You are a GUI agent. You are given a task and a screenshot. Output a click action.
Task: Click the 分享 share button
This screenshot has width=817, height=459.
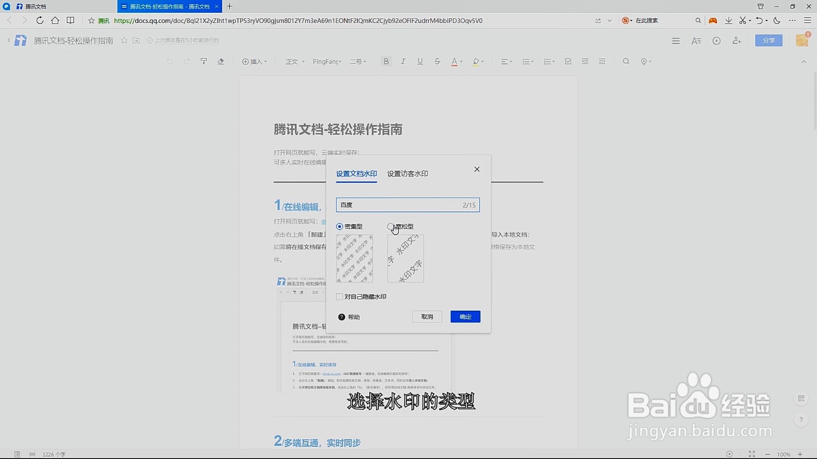(x=768, y=40)
